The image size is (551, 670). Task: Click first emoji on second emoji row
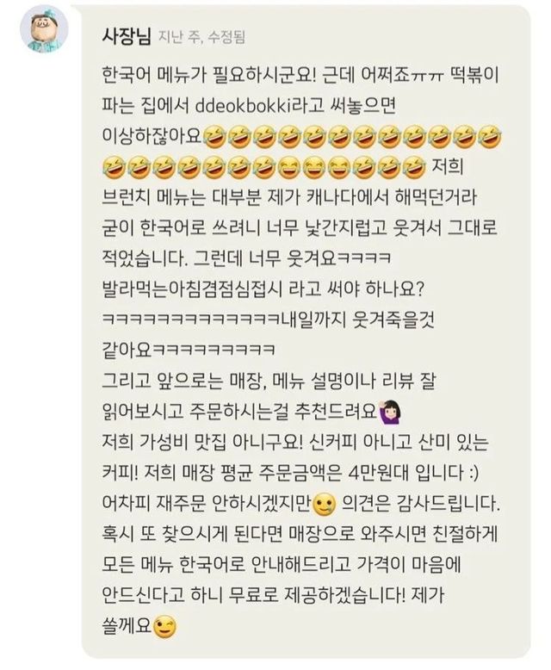pyautogui.click(x=114, y=167)
